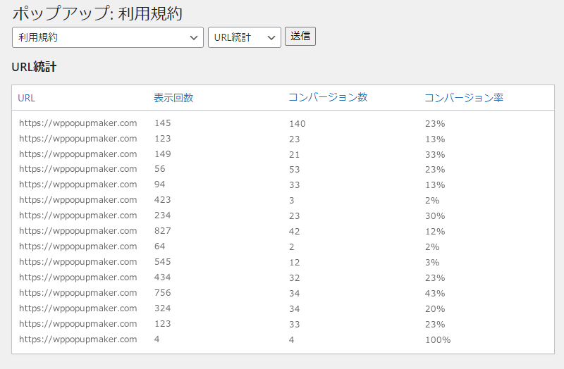Select the 3% conversion rate cell
The height and width of the screenshot is (369, 564).
pos(432,262)
